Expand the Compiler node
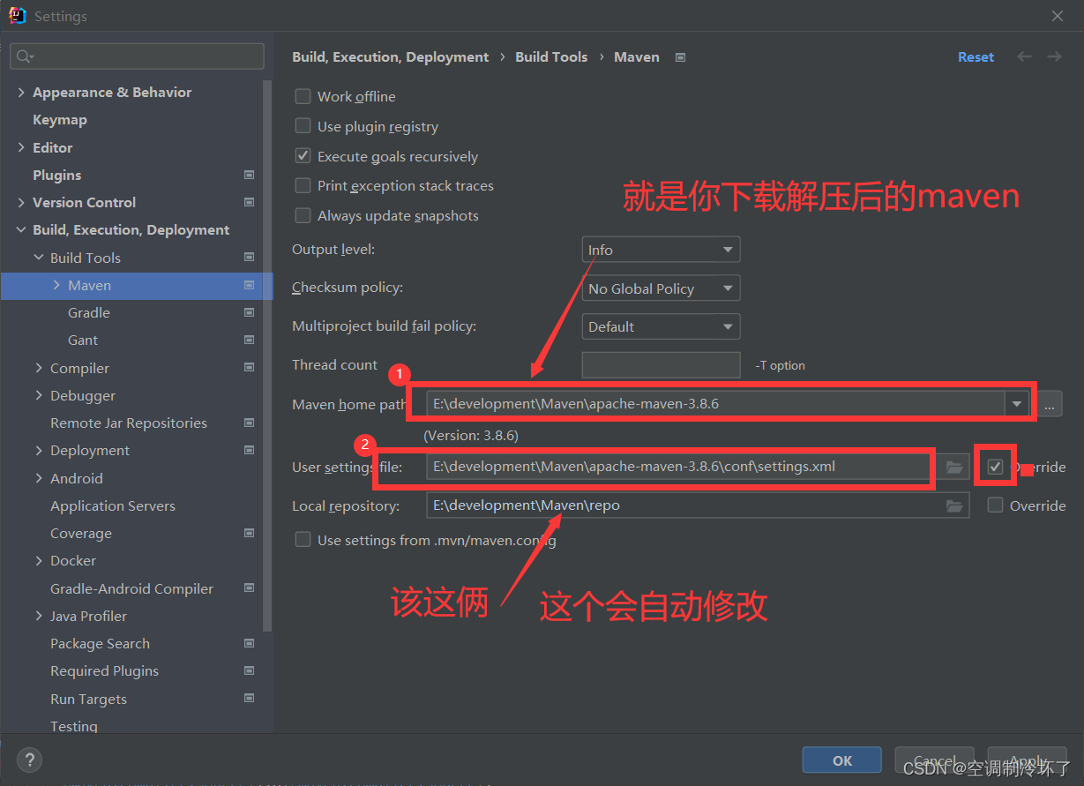1084x786 pixels. click(x=39, y=368)
